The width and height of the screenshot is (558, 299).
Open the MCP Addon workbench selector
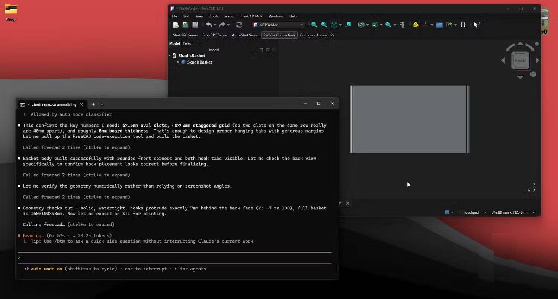279,25
